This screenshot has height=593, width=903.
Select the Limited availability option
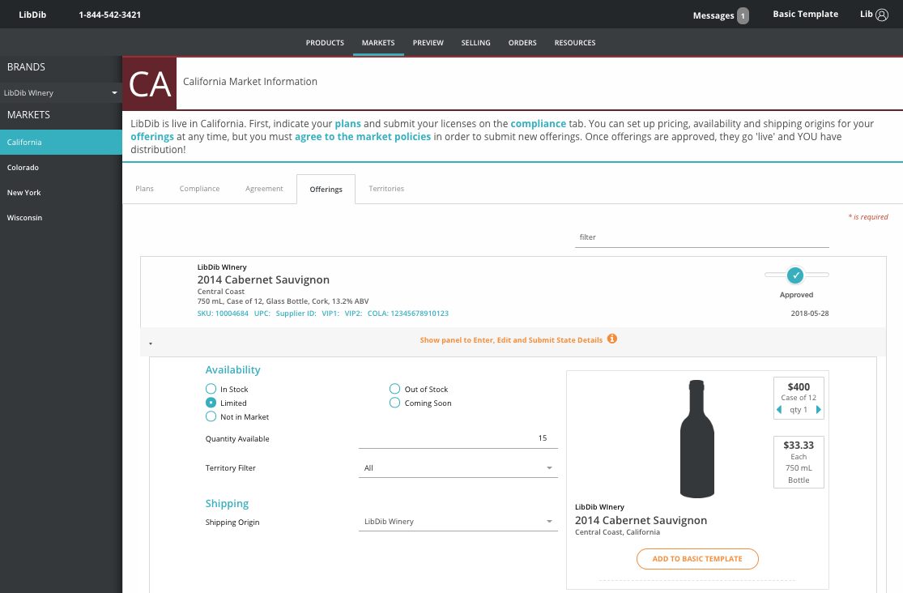click(211, 403)
